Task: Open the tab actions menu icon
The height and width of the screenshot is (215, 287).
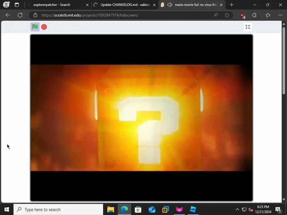Action: (17, 5)
